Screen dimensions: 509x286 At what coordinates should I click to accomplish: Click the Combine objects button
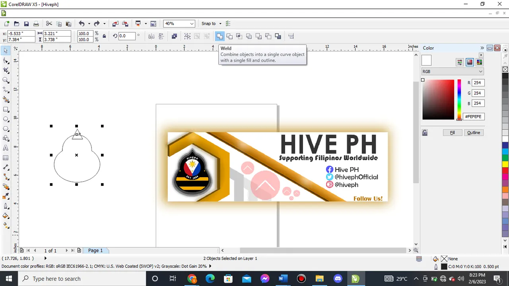click(x=174, y=36)
